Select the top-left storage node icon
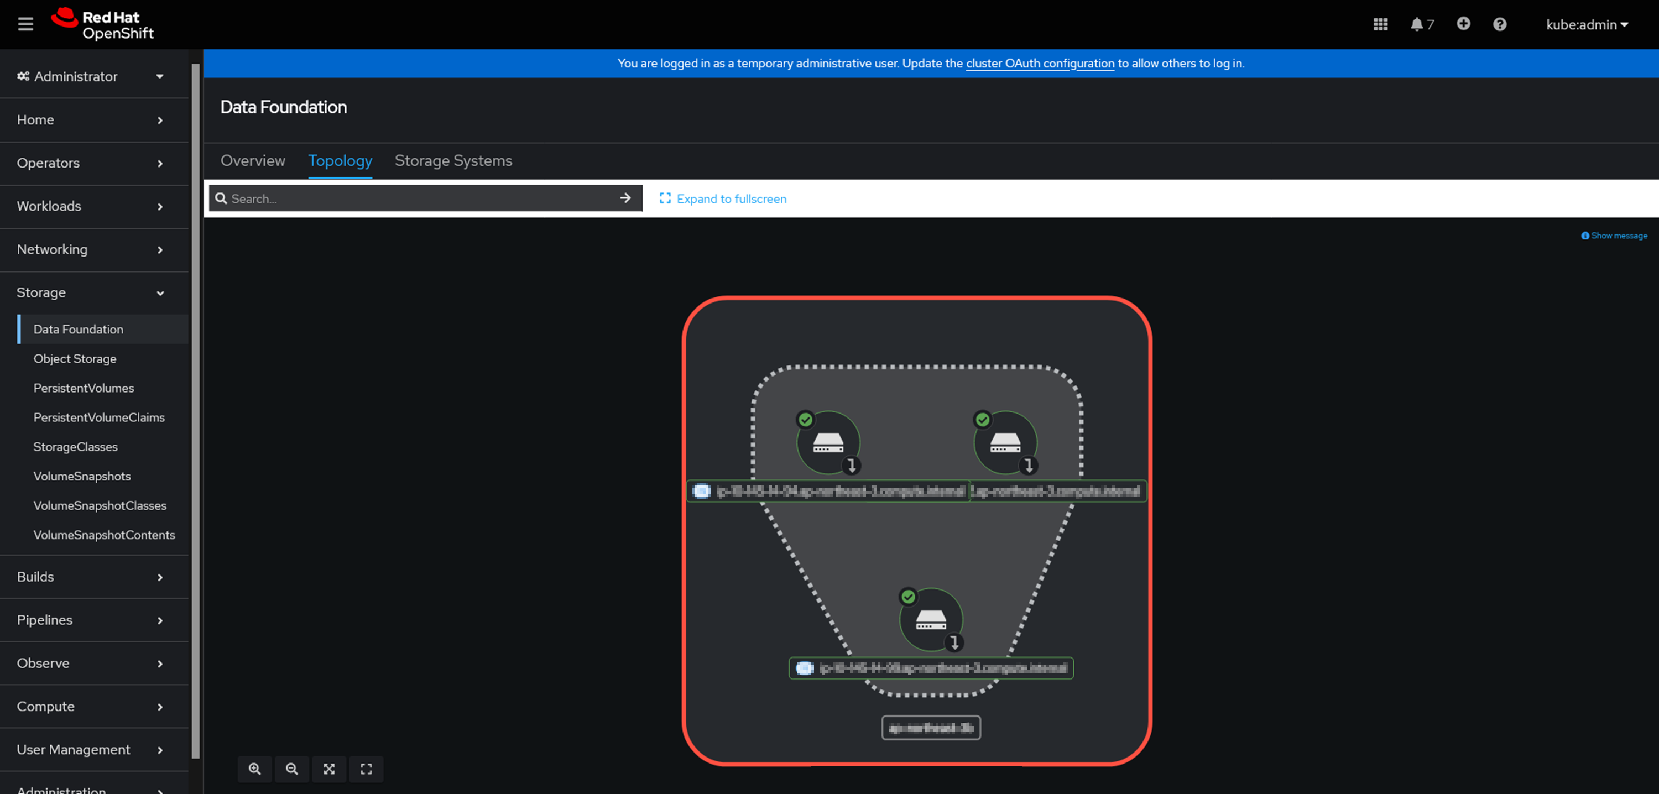The height and width of the screenshot is (794, 1659). point(828,442)
